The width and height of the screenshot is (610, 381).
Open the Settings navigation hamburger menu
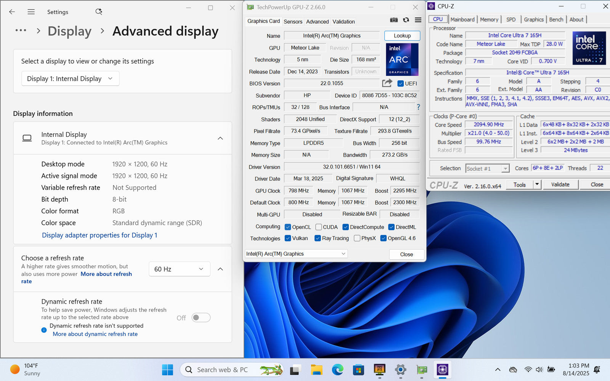[31, 12]
